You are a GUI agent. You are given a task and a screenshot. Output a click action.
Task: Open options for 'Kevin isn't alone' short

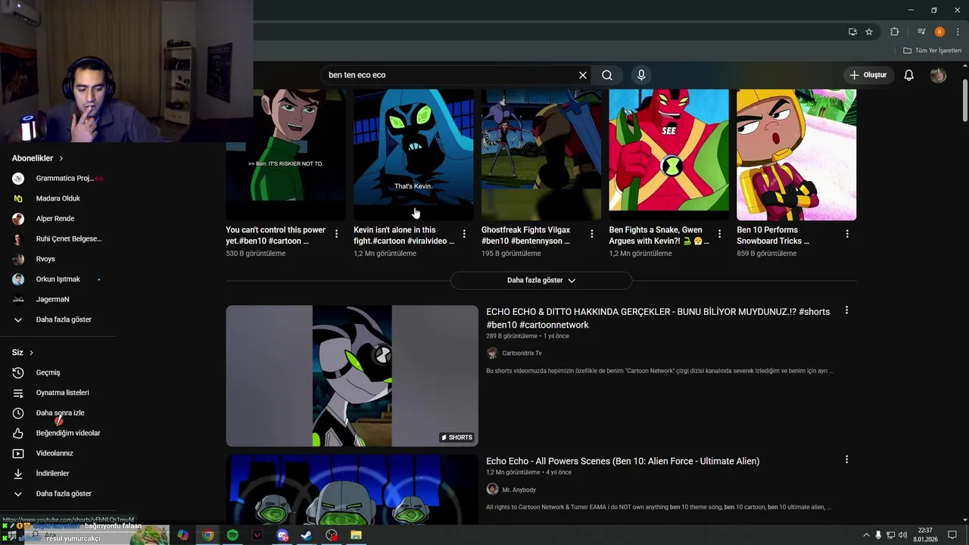point(464,234)
